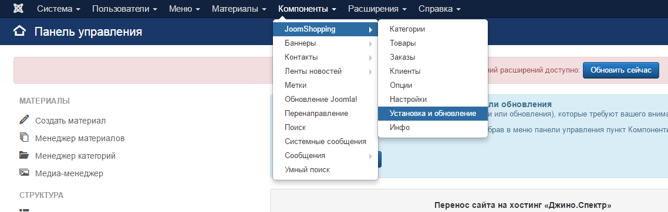Select Установка и обновление in JoomShopping submenu

click(433, 114)
